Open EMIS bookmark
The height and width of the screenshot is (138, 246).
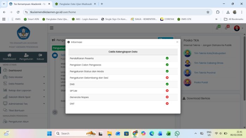point(16,19)
